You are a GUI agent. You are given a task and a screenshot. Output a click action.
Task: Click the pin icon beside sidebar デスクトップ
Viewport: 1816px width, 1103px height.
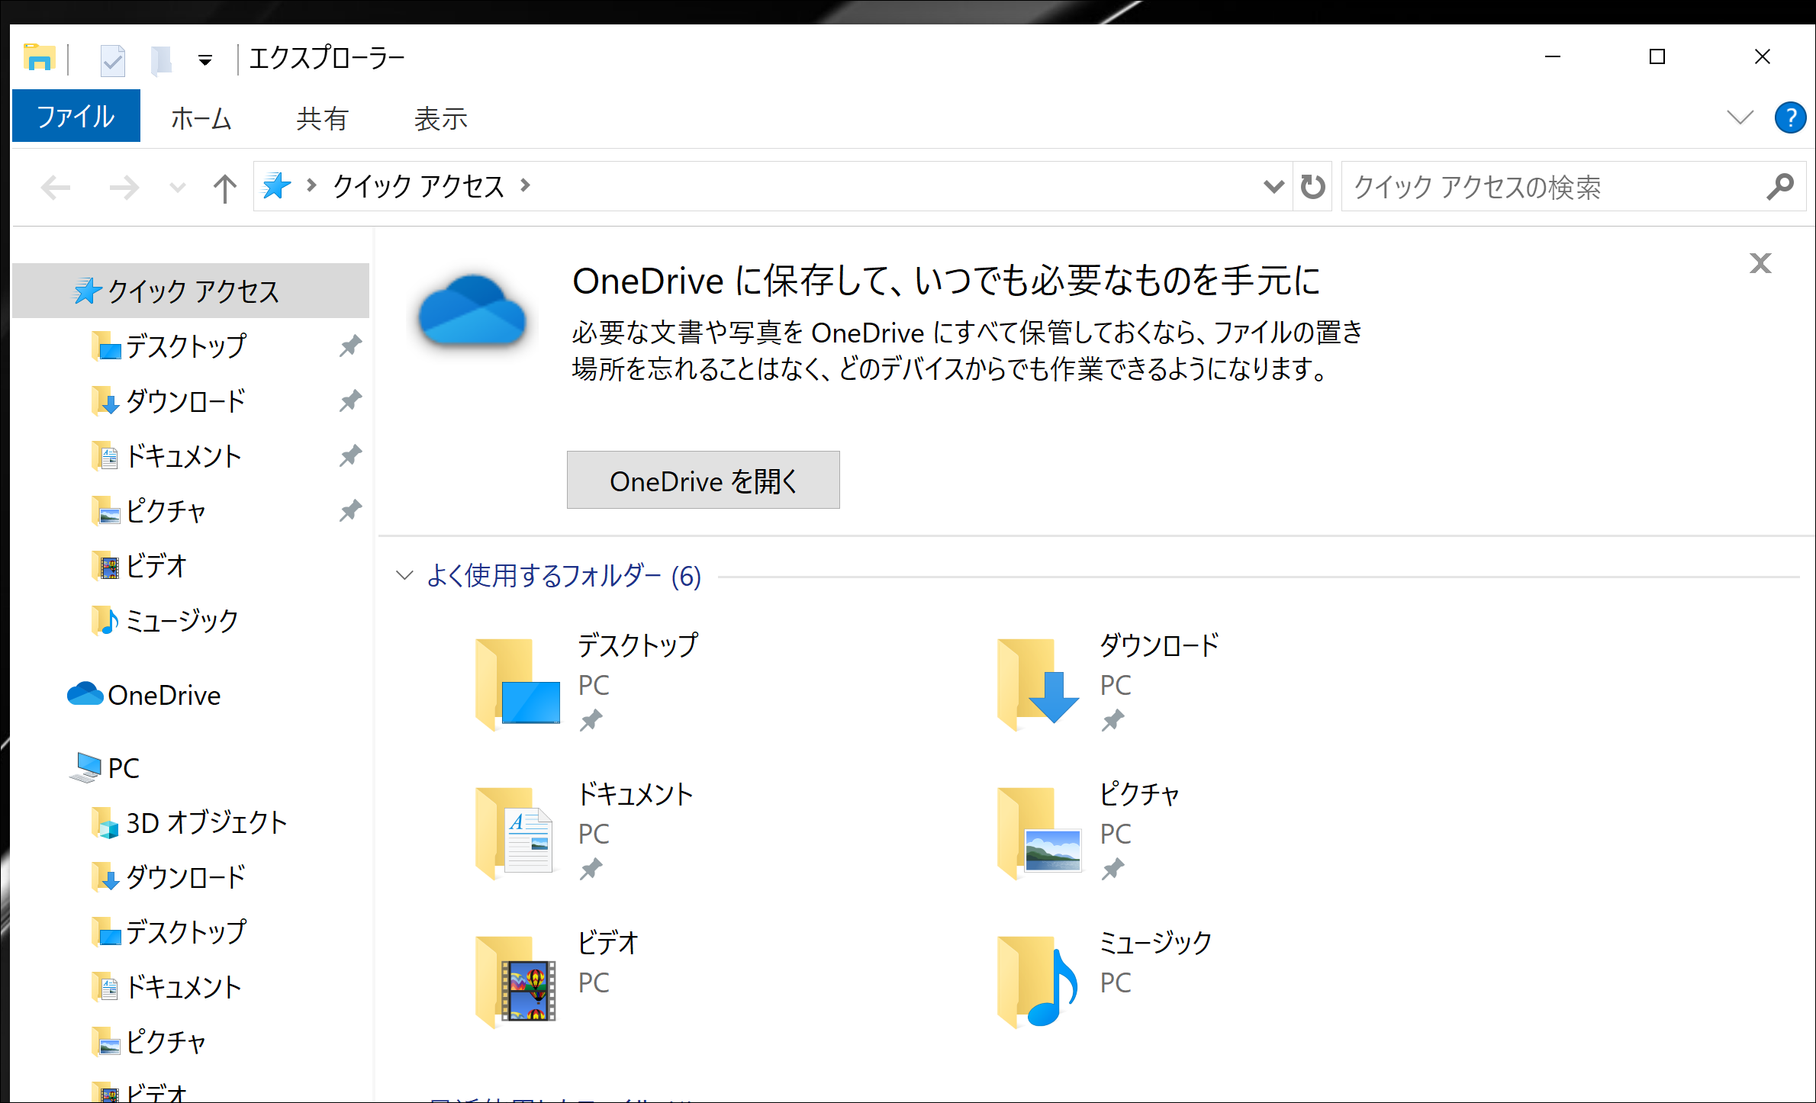350,346
